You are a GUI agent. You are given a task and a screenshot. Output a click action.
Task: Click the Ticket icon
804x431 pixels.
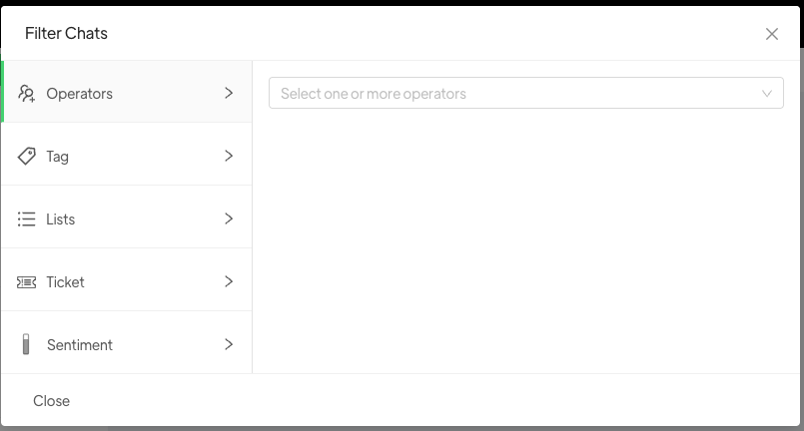click(x=27, y=282)
